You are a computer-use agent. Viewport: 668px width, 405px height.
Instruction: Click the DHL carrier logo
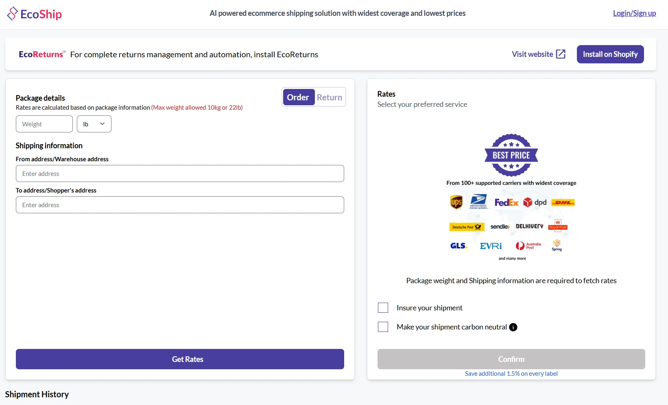563,202
